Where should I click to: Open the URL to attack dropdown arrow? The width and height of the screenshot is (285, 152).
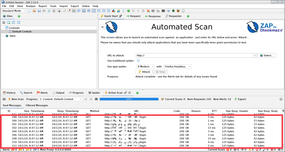pos(255,56)
